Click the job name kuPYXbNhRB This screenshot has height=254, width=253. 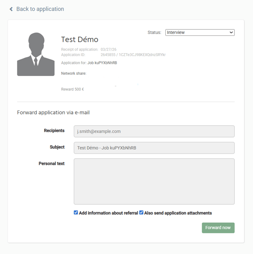click(102, 63)
